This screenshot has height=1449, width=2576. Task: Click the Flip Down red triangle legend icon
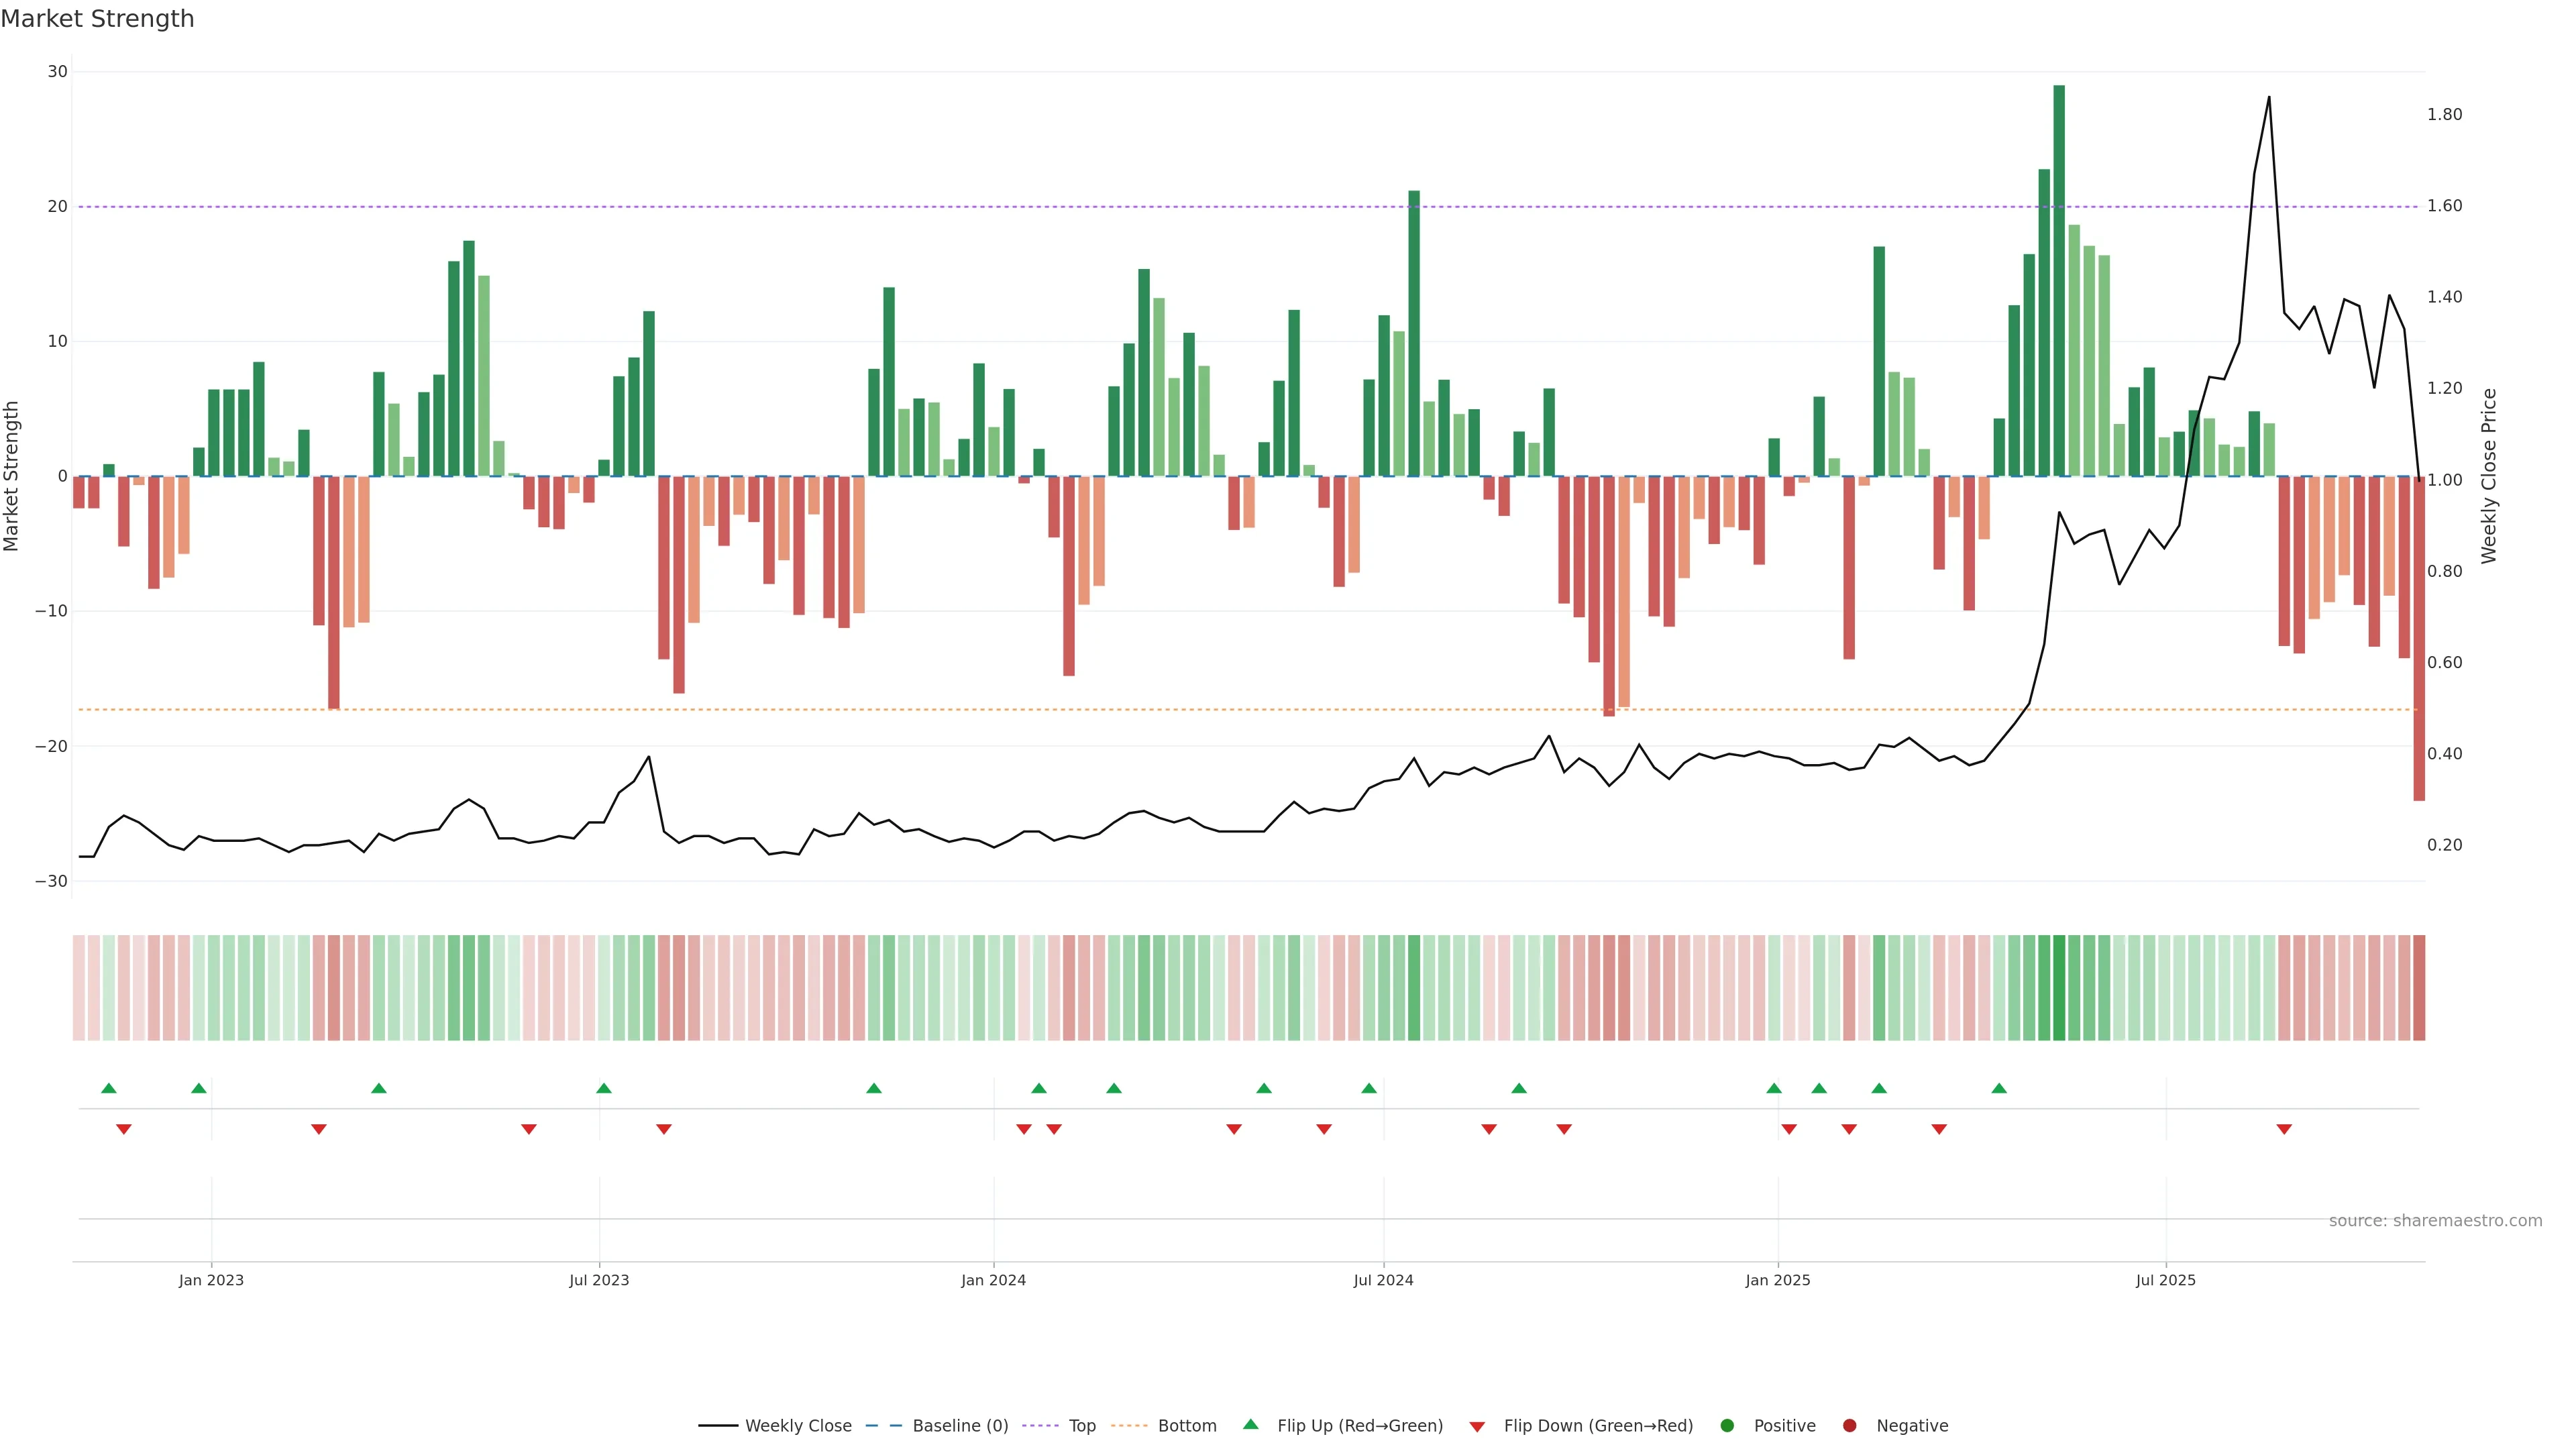click(x=1477, y=1426)
